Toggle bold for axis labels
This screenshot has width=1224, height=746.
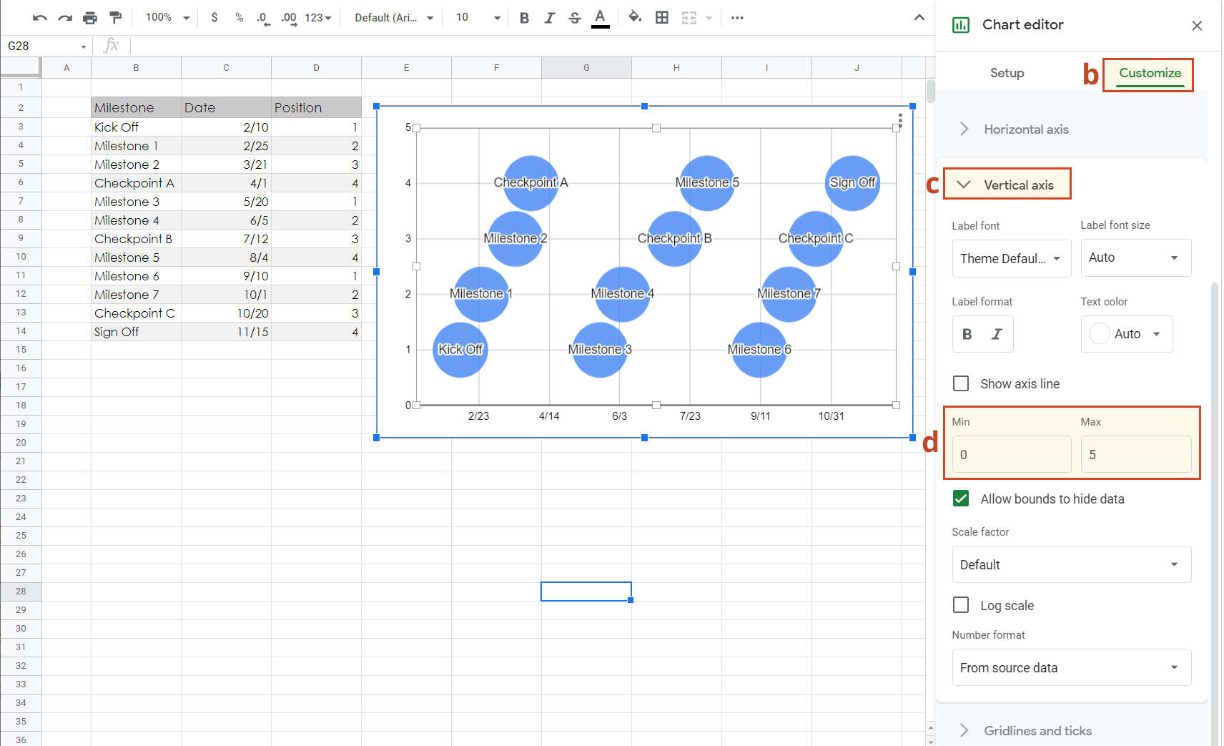pyautogui.click(x=967, y=333)
